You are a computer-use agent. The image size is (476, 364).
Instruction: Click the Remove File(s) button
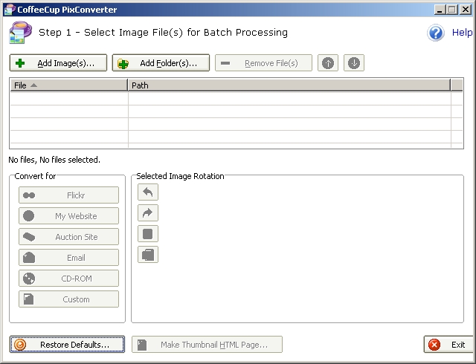click(264, 63)
